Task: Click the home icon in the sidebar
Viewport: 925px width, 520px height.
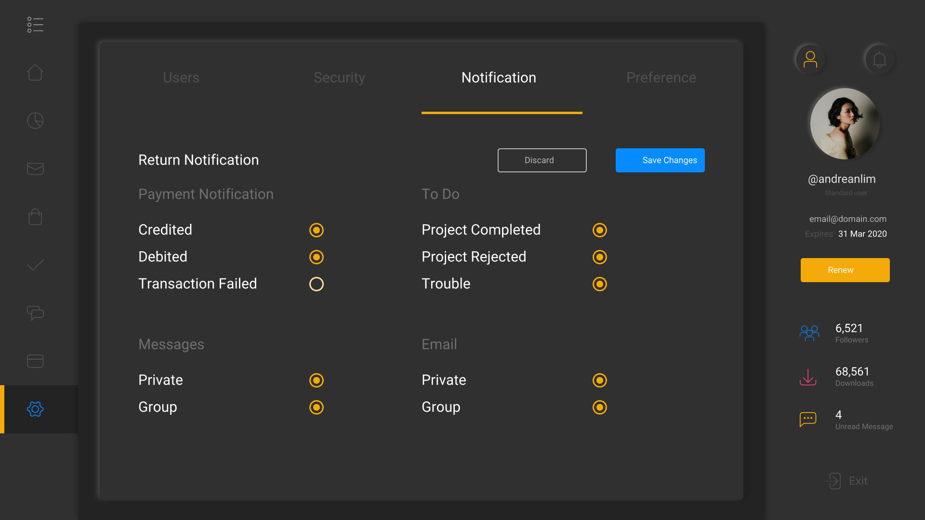Action: (35, 72)
